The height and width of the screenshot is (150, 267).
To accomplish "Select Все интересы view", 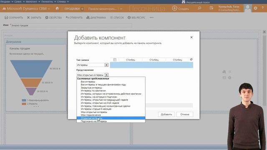I will (88, 82).
